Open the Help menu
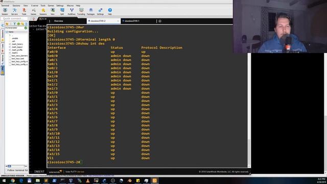This screenshot has height=184, width=327. pyautogui.click(x=78, y=6)
